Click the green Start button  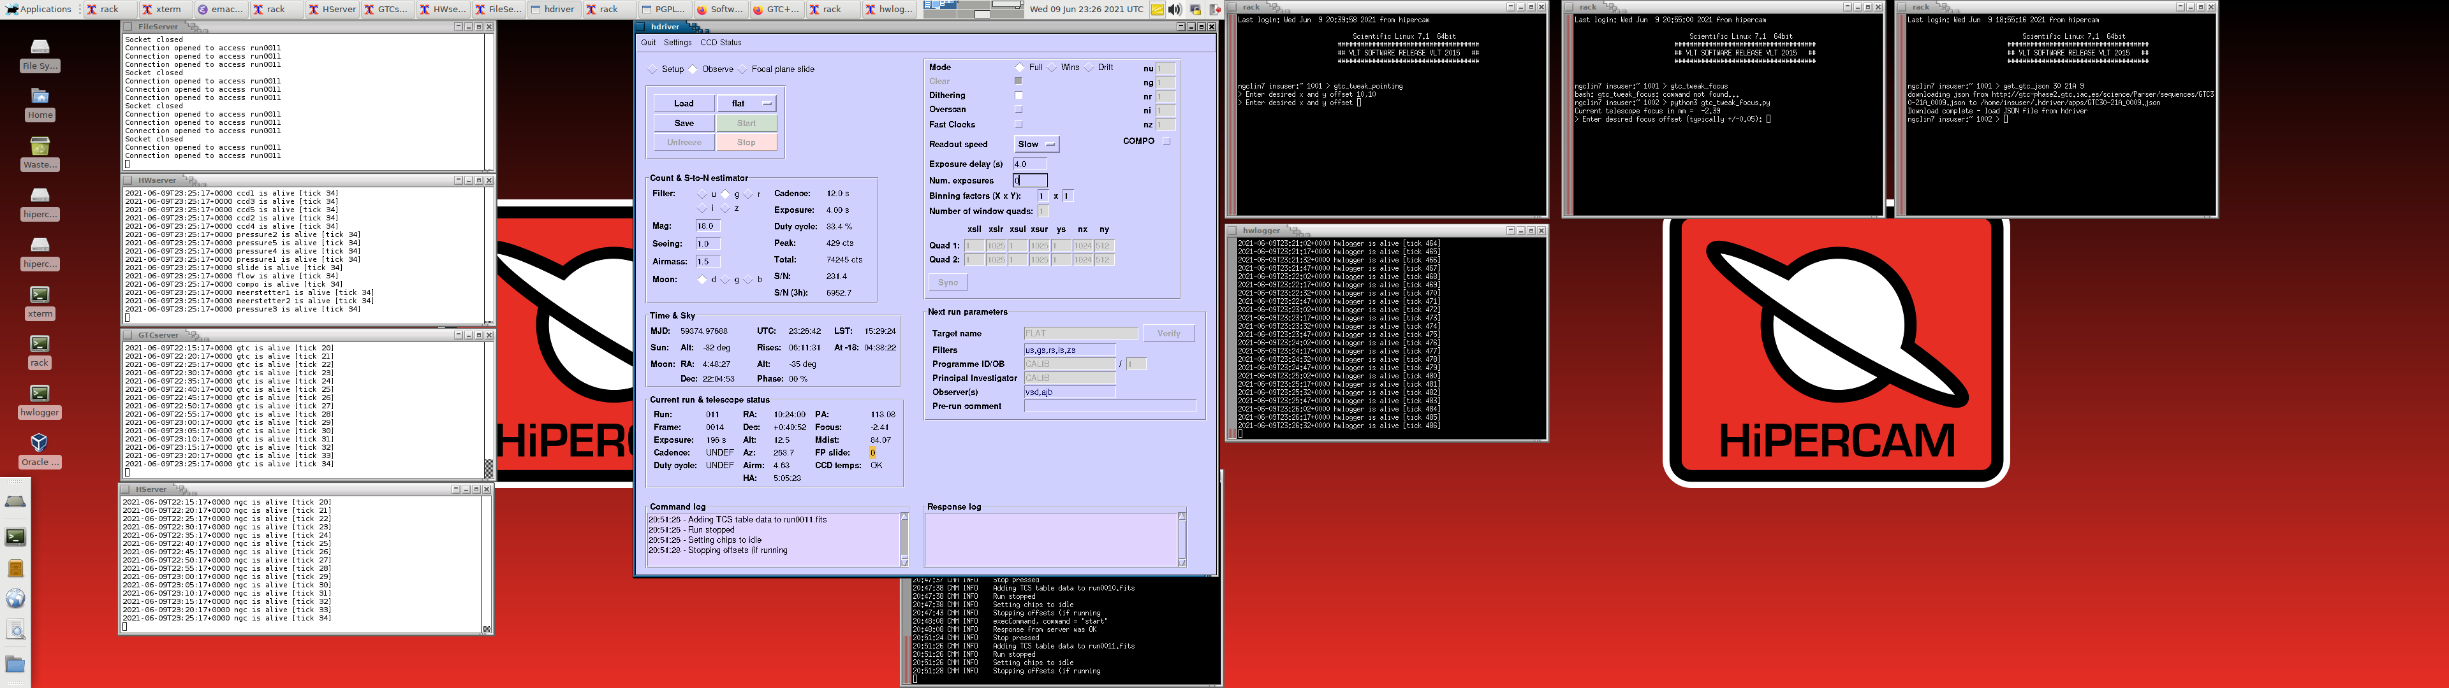(746, 124)
